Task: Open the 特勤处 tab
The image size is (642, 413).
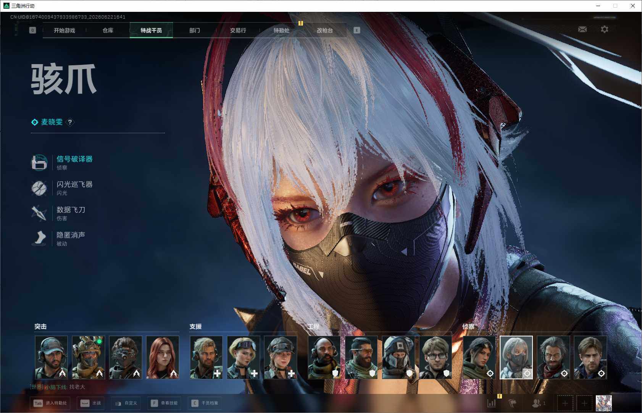Action: pos(281,30)
